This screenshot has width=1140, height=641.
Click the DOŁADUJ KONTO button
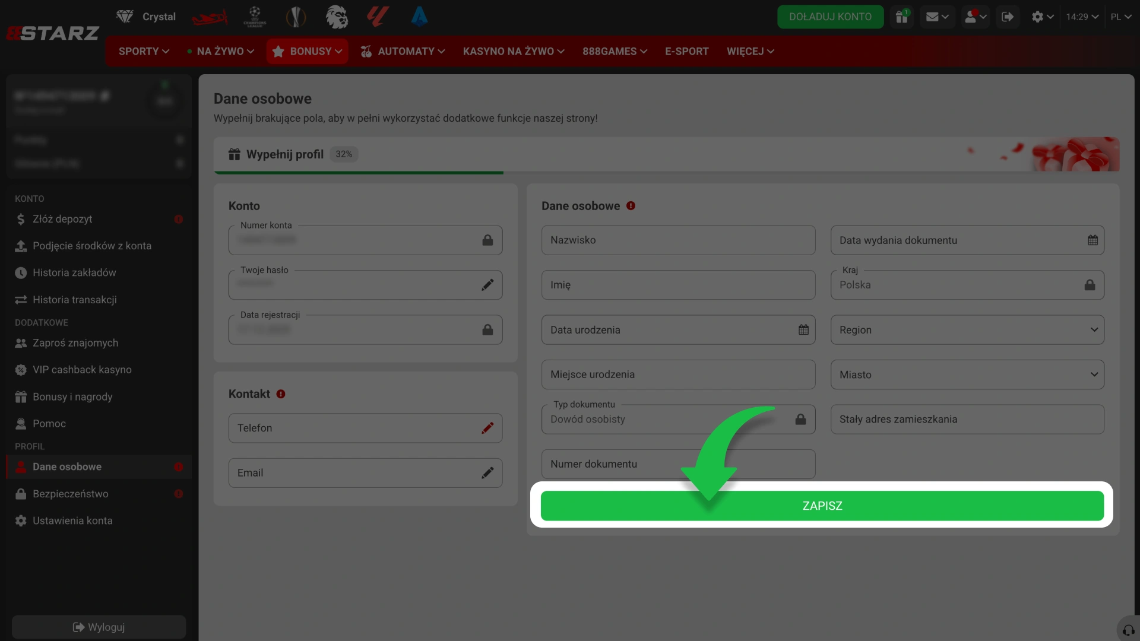[830, 17]
